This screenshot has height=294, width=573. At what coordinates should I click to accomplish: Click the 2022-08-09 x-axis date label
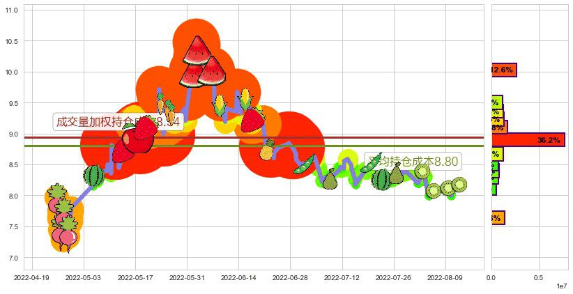click(445, 277)
